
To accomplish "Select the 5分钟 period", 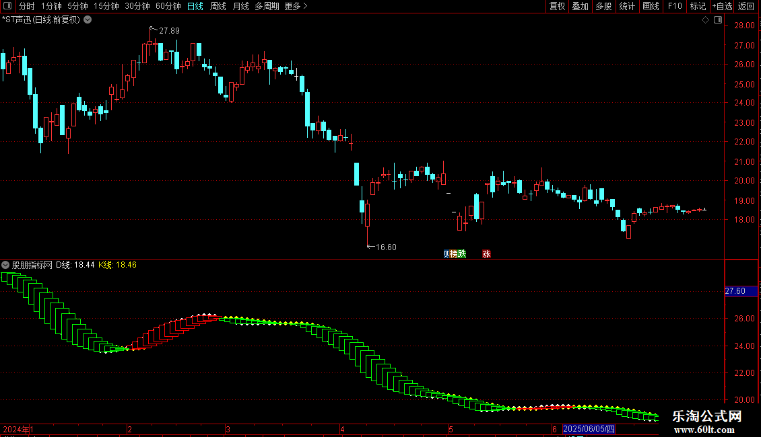I will (77, 6).
